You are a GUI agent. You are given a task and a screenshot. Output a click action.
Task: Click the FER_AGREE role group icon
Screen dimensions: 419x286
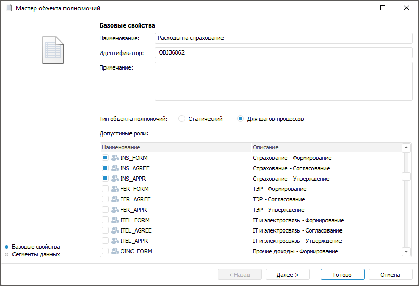click(115, 199)
